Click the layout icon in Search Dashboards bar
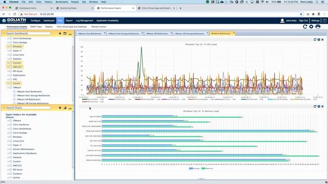Viewport: 328px width, 184px height. click(x=65, y=33)
